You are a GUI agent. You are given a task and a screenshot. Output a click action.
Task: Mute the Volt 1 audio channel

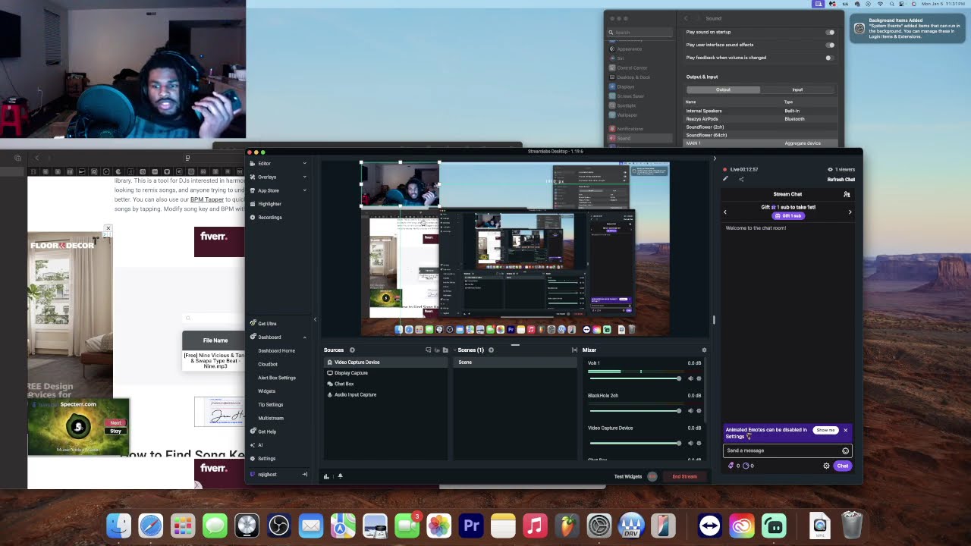690,378
